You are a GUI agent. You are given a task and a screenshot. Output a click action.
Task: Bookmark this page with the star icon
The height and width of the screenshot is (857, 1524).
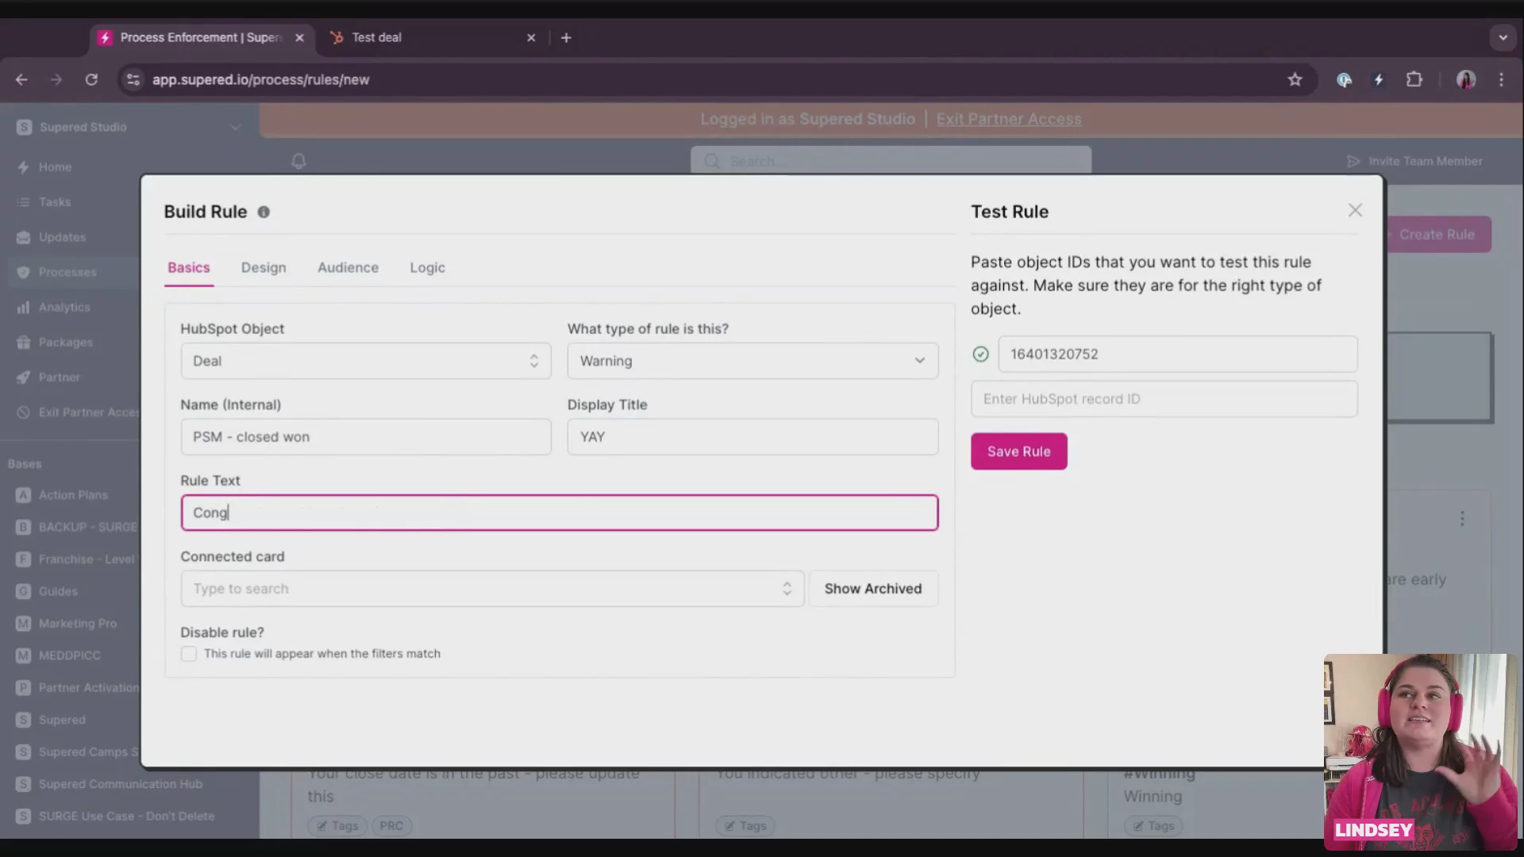click(1295, 79)
